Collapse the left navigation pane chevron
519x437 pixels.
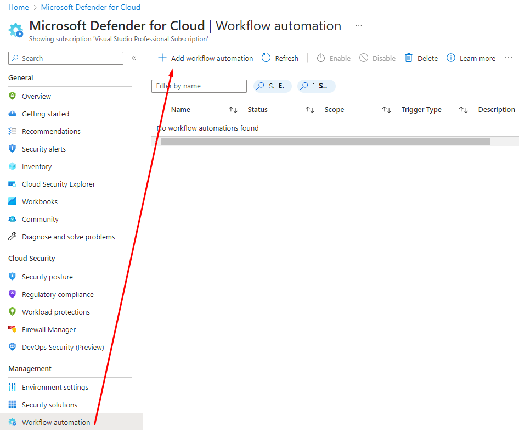point(134,58)
